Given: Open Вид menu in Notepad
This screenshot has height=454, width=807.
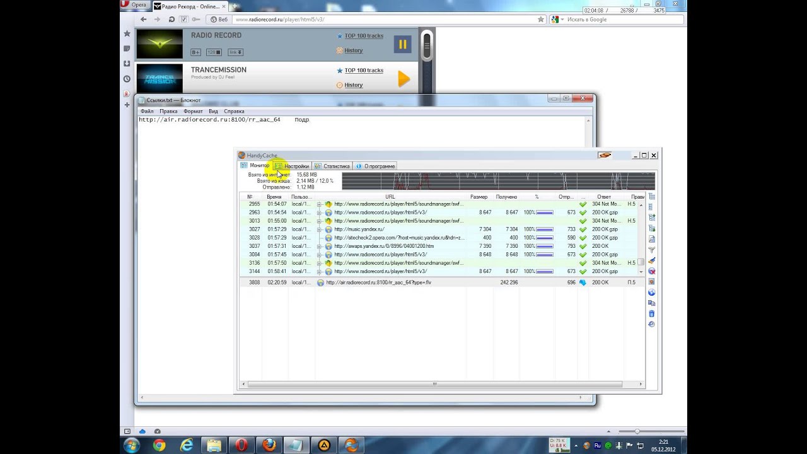Looking at the screenshot, I should point(213,111).
